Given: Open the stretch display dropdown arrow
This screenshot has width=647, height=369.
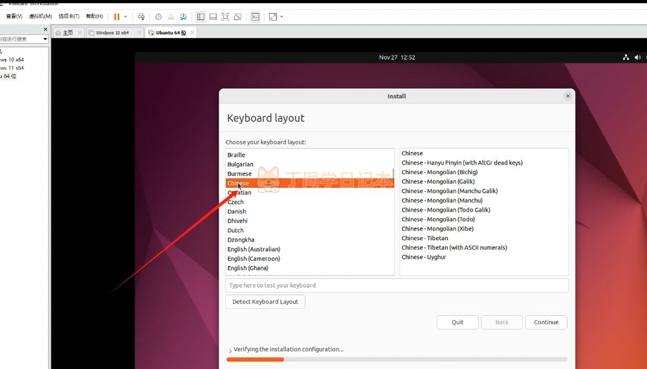Looking at the screenshot, I should pyautogui.click(x=282, y=17).
